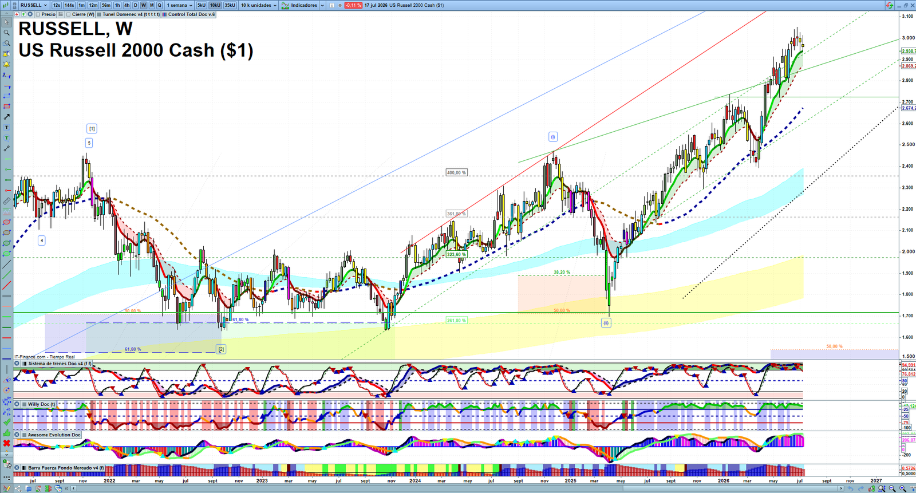Viewport: 916px width, 493px height.
Task: Choose the zoom-to-region tool
Action: coord(6,44)
